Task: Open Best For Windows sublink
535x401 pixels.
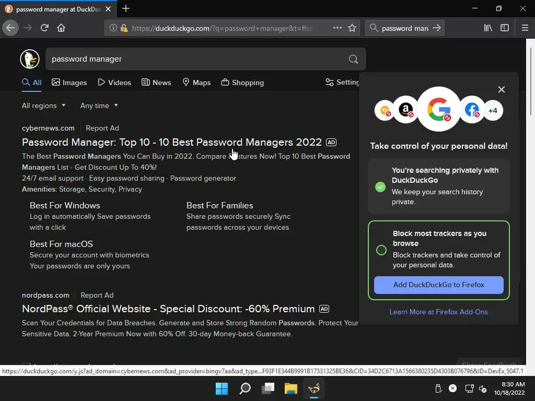Action: [x=65, y=205]
